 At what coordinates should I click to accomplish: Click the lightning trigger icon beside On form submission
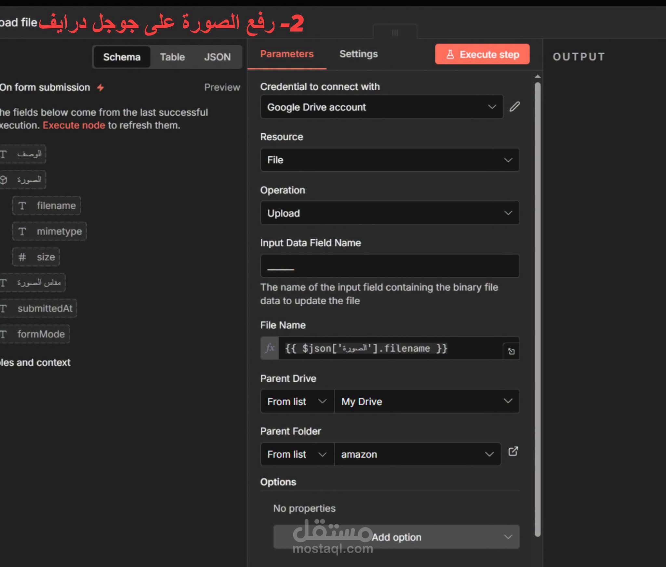pyautogui.click(x=100, y=87)
